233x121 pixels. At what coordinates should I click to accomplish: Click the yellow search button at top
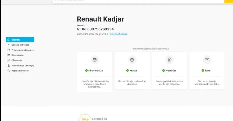[x=228, y=1]
